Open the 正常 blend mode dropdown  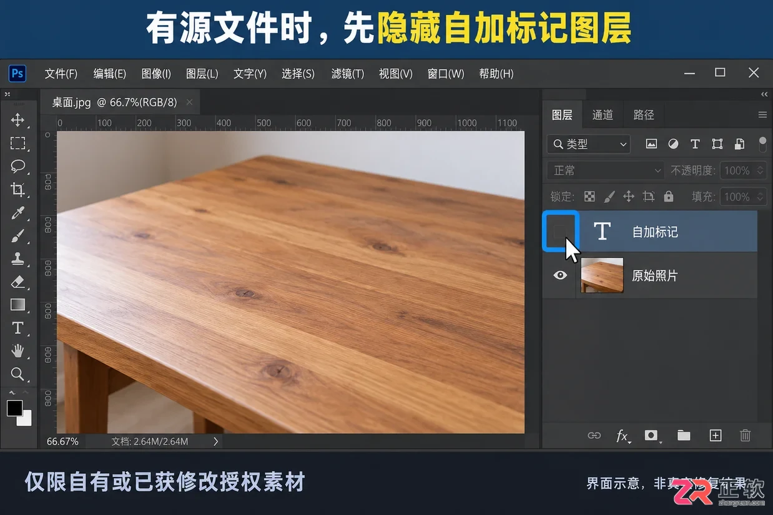tap(606, 170)
